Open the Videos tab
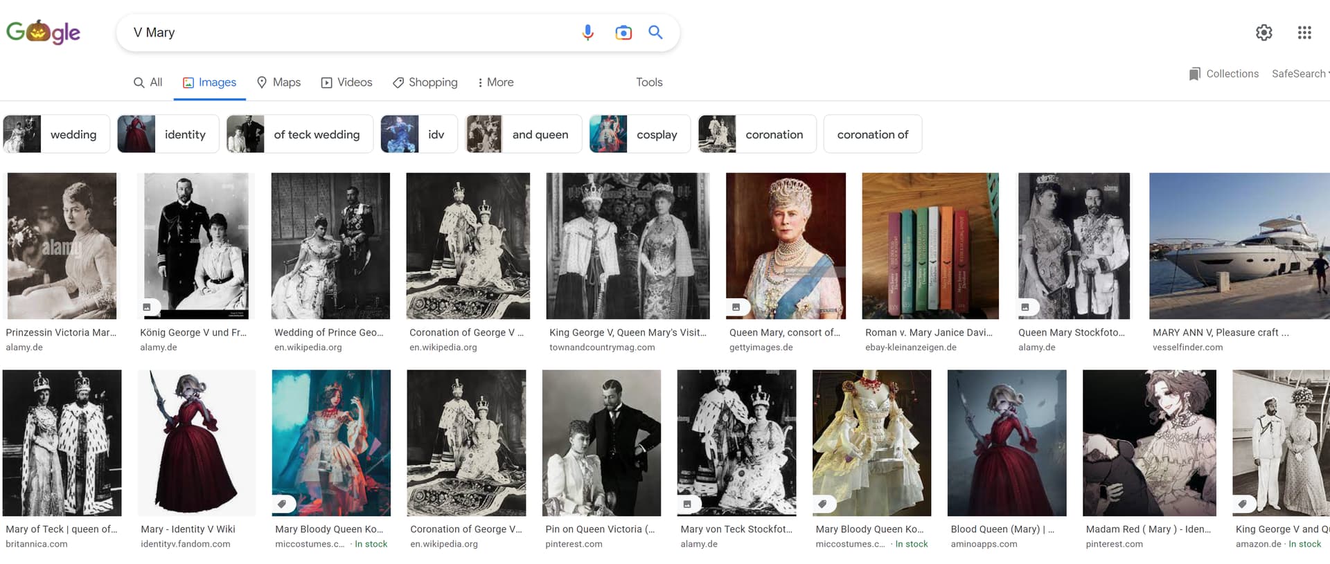 coord(346,82)
